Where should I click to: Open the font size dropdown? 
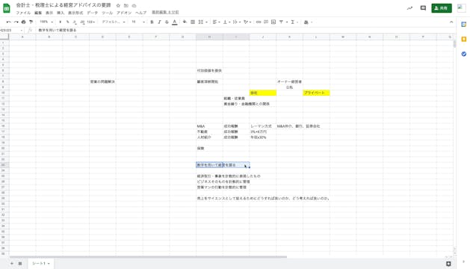138,22
